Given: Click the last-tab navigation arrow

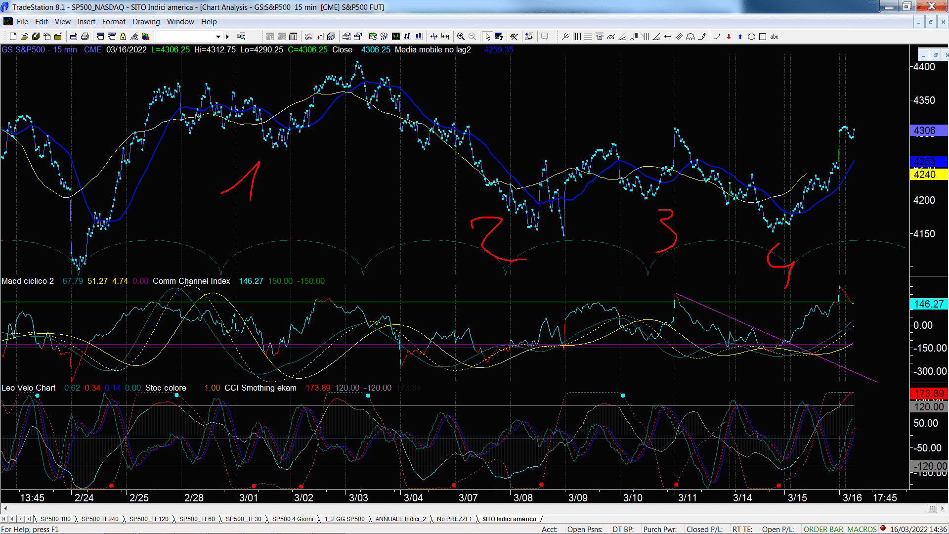Looking at the screenshot, I should tap(29, 519).
